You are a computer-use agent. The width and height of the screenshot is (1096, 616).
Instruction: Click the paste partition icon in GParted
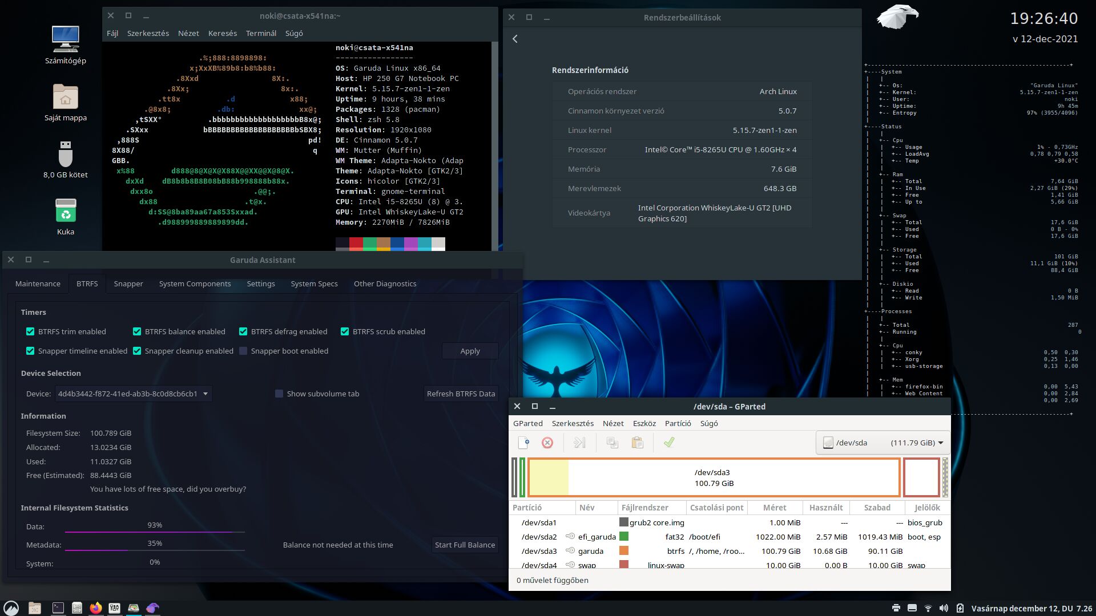coord(638,443)
